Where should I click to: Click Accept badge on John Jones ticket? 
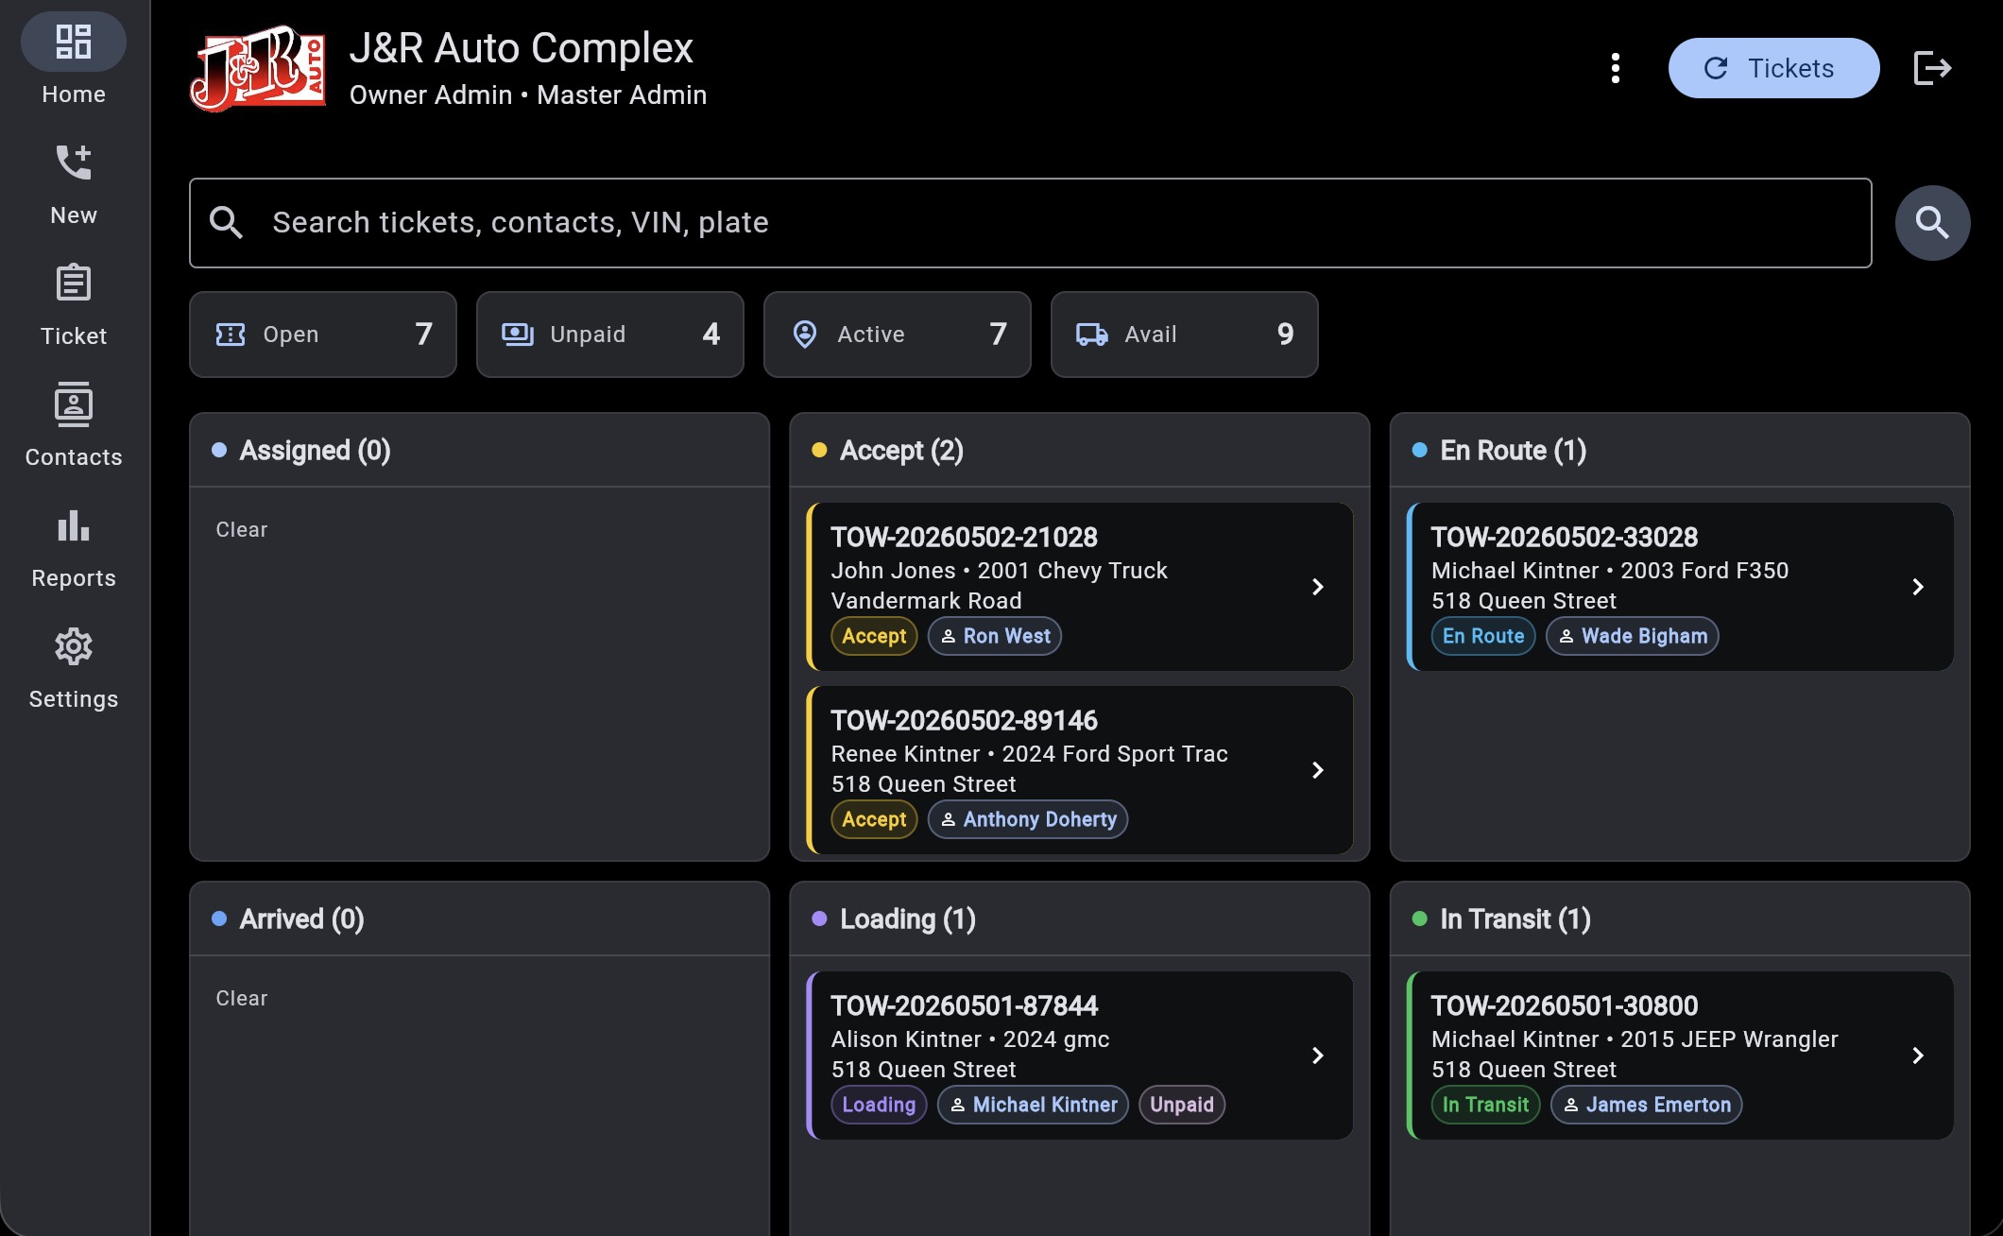point(874,636)
